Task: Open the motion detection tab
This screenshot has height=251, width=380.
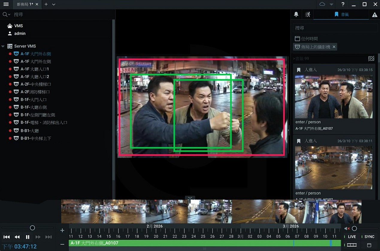Action: (x=308, y=14)
